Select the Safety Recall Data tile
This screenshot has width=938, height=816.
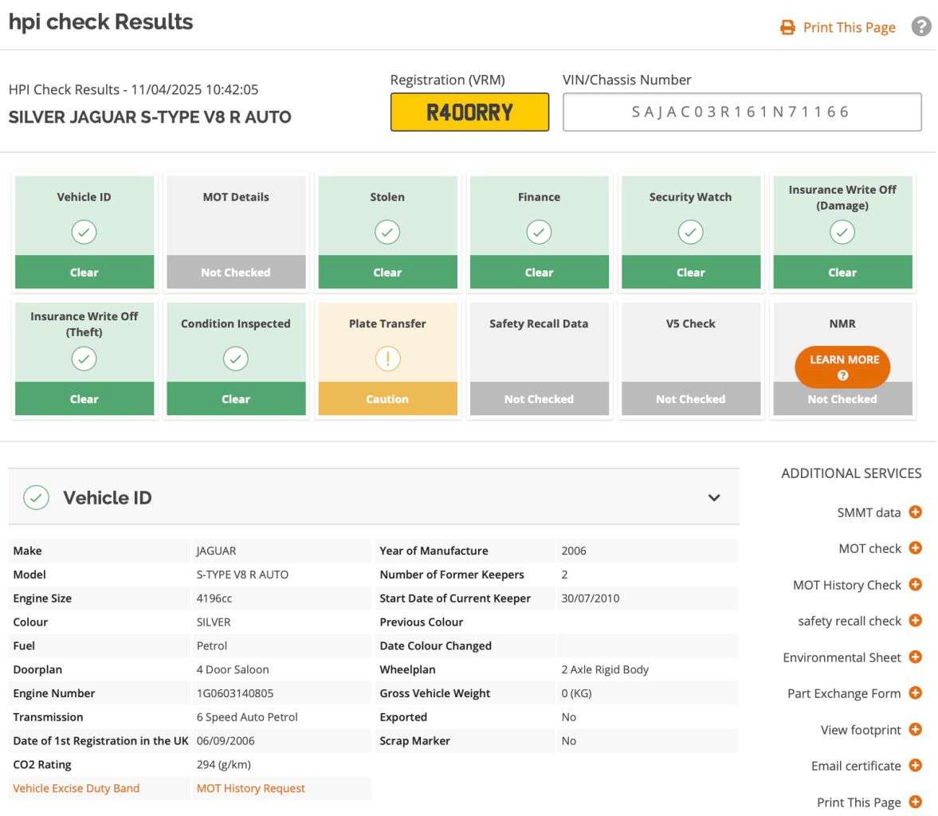pyautogui.click(x=539, y=358)
